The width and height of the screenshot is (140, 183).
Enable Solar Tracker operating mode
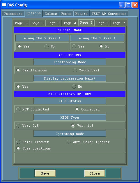[x=18, y=142]
